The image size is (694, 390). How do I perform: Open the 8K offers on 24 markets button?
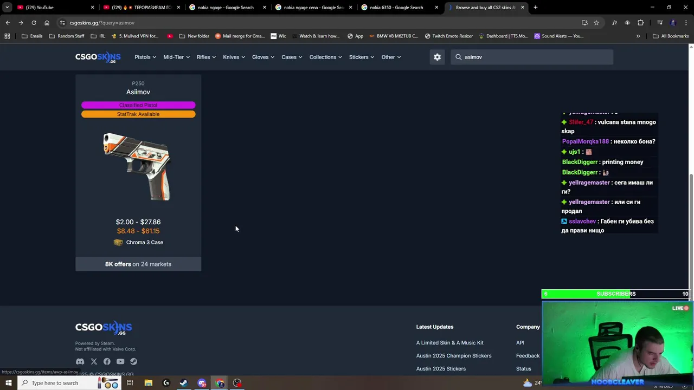point(138,264)
